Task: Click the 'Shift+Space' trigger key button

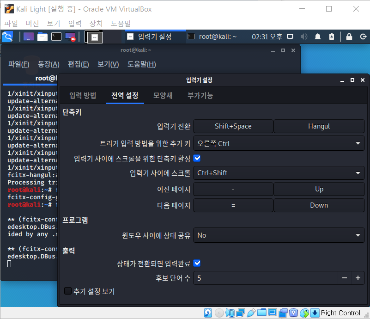Action: pyautogui.click(x=233, y=126)
